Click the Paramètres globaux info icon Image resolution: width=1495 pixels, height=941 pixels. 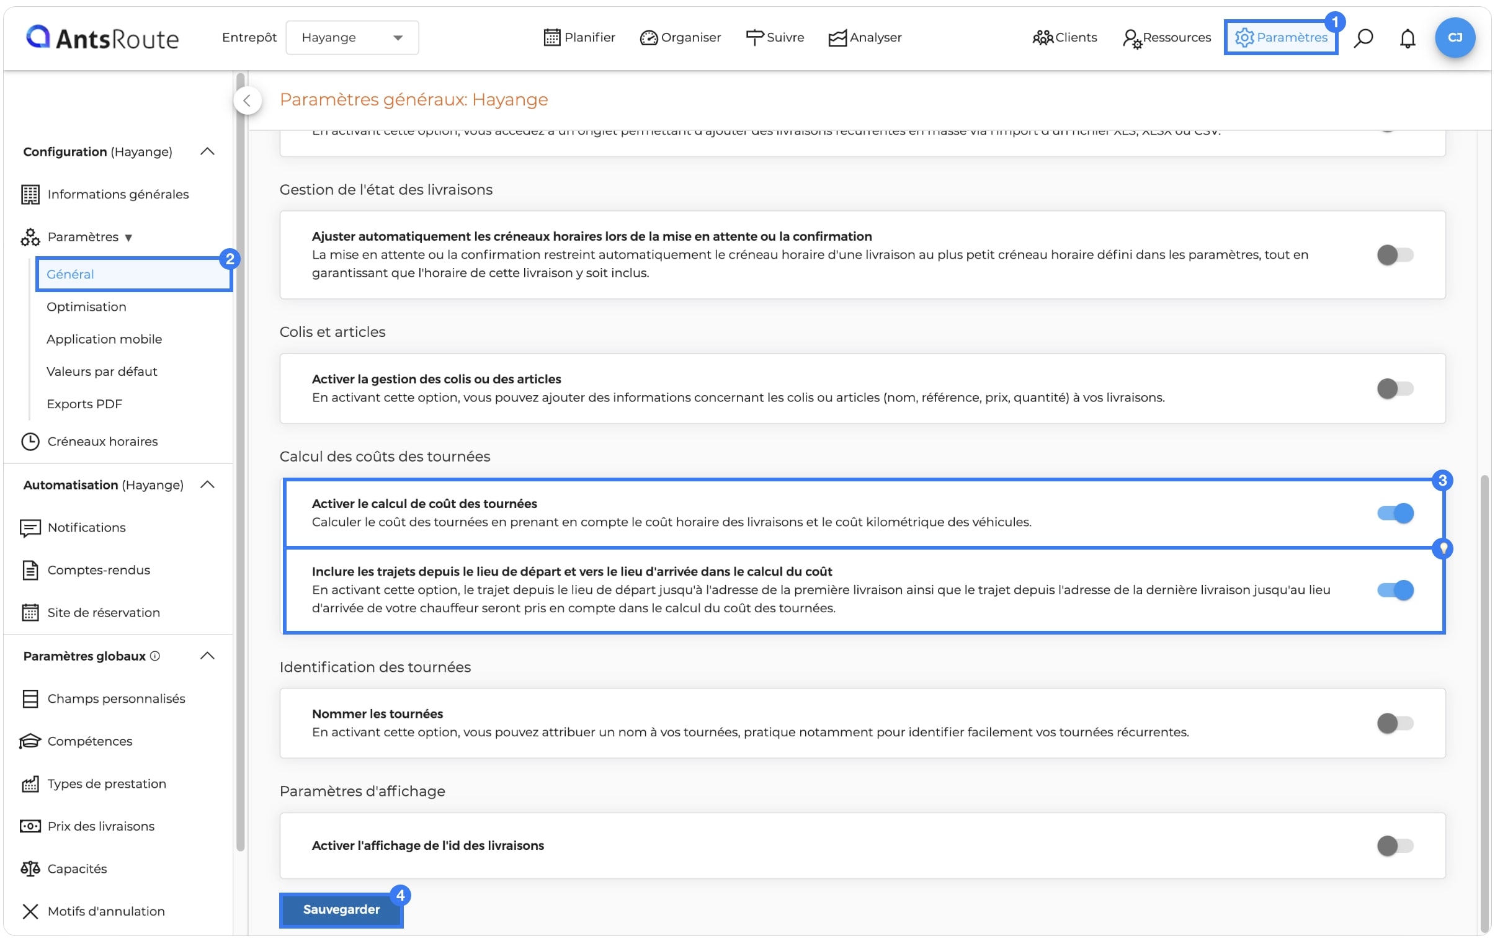tap(155, 656)
